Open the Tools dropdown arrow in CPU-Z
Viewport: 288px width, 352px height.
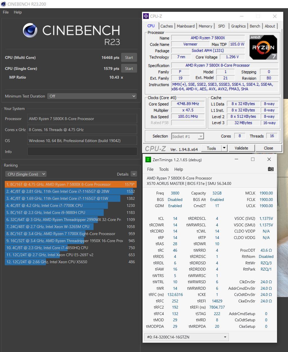pyautogui.click(x=224, y=148)
